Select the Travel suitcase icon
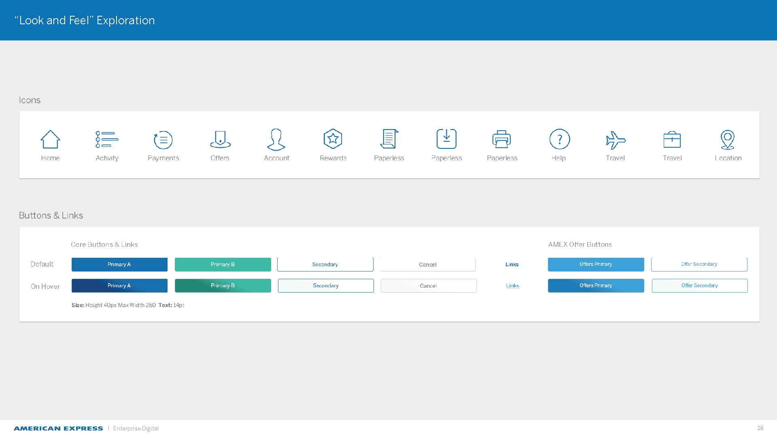 (672, 140)
